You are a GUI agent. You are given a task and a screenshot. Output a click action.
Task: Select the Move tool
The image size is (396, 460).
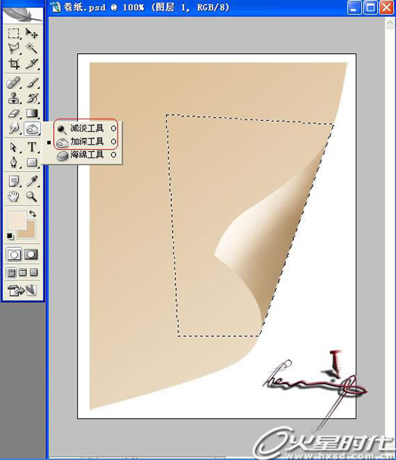(x=31, y=33)
